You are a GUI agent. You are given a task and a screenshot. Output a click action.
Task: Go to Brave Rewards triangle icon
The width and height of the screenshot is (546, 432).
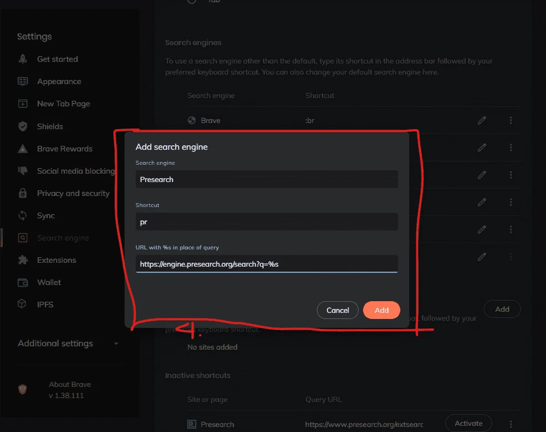23,149
